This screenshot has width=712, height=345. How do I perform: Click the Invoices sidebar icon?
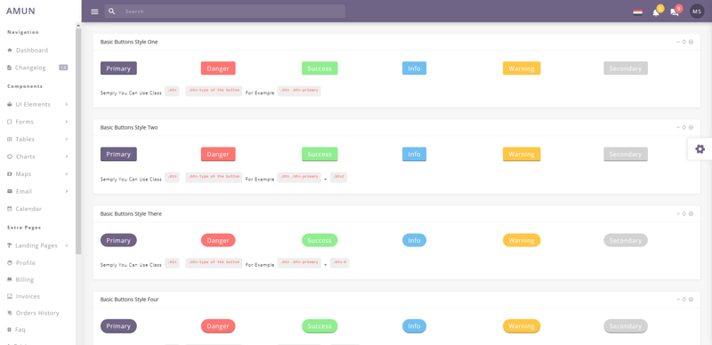10,296
